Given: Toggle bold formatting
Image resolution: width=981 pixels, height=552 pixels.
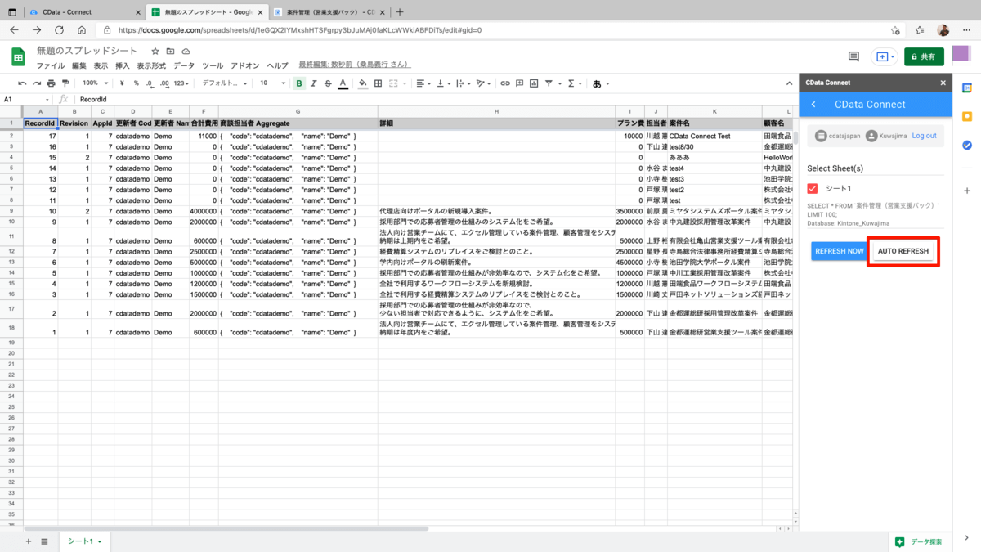Looking at the screenshot, I should click(x=299, y=83).
